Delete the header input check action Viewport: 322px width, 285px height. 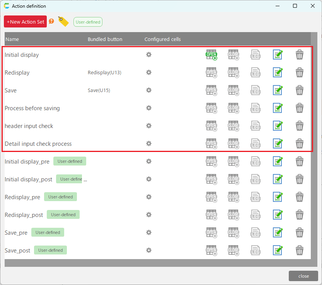coord(300,126)
